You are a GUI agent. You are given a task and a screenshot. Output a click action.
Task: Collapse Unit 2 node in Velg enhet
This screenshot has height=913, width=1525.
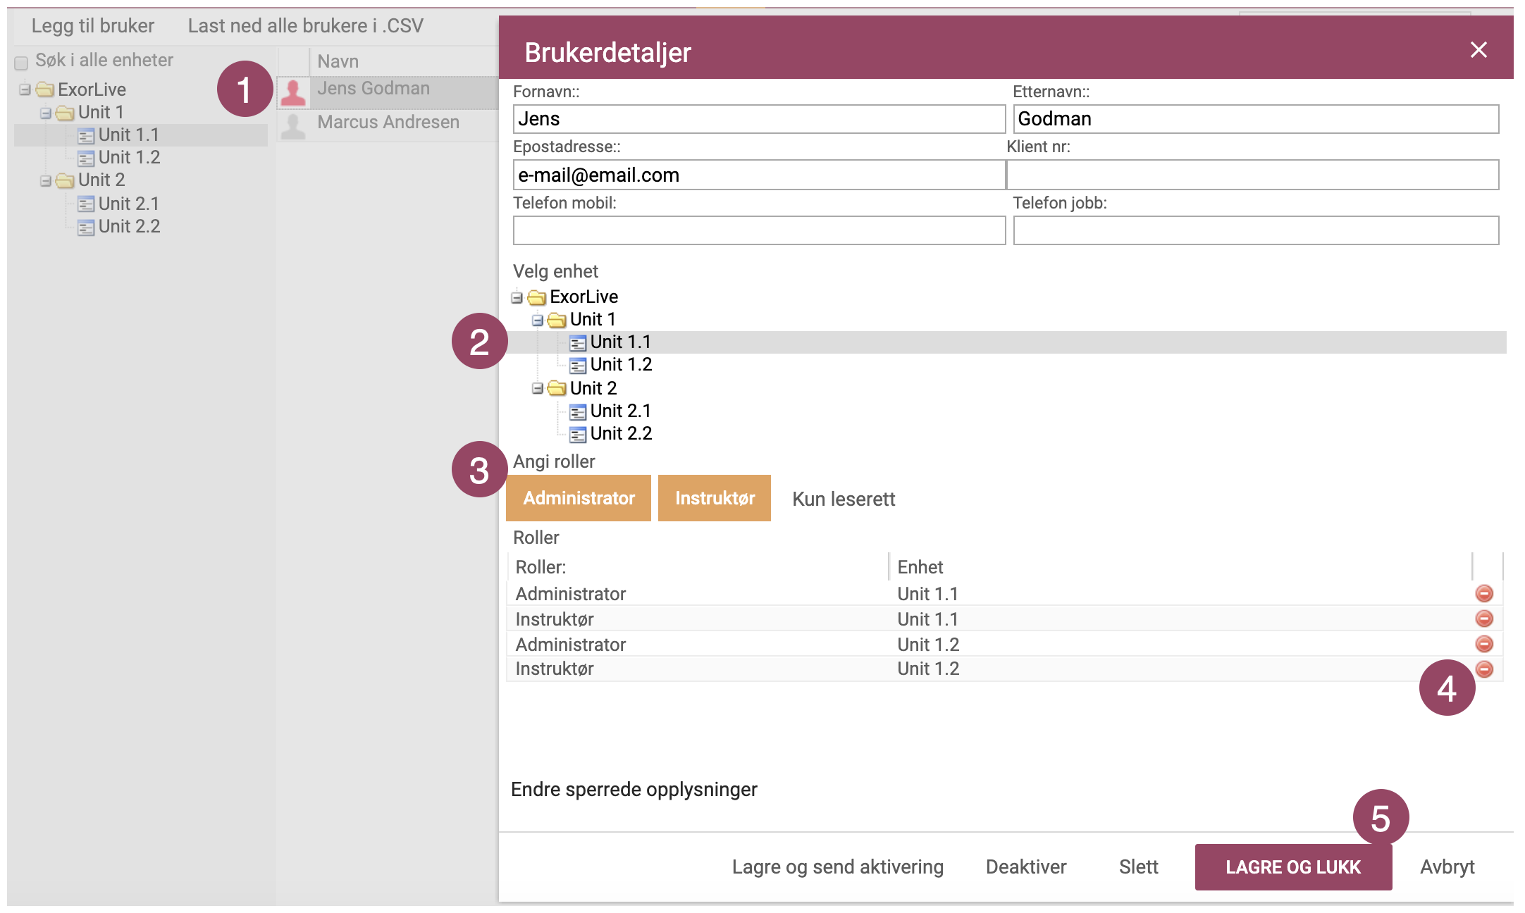538,388
